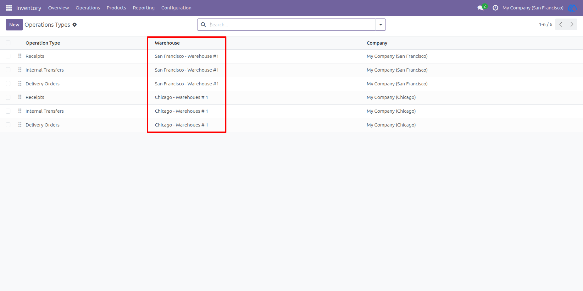Grab the drag handle of San Francisco Internal Transfers row
The image size is (583, 291).
point(20,70)
